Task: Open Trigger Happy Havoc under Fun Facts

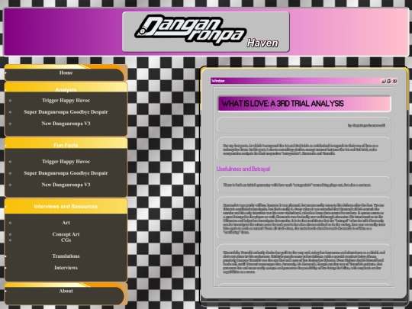Action: tap(66, 162)
